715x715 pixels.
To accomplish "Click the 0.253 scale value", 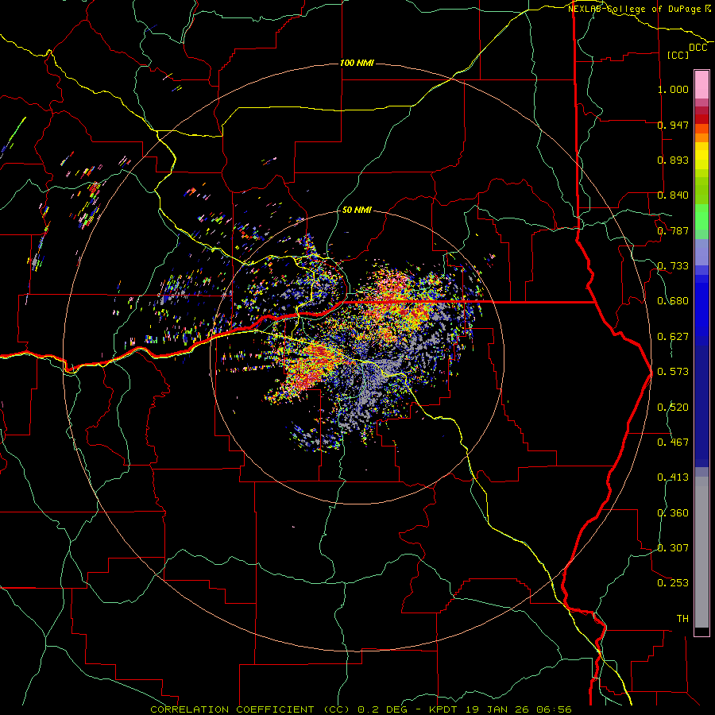I will [673, 583].
